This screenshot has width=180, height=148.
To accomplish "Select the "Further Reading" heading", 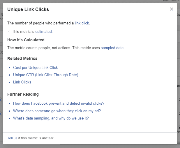I will [23, 94].
